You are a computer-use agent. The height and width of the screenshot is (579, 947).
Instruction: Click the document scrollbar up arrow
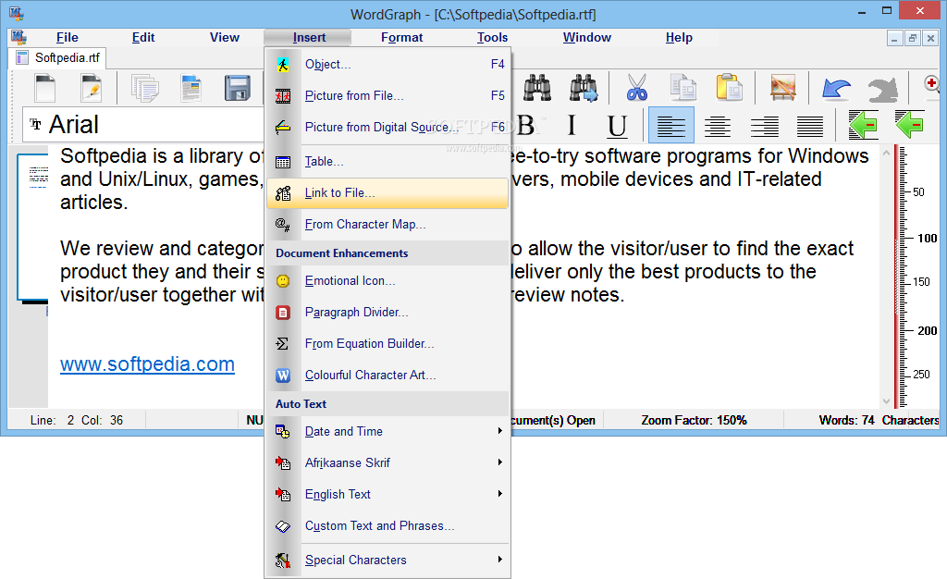point(886,153)
